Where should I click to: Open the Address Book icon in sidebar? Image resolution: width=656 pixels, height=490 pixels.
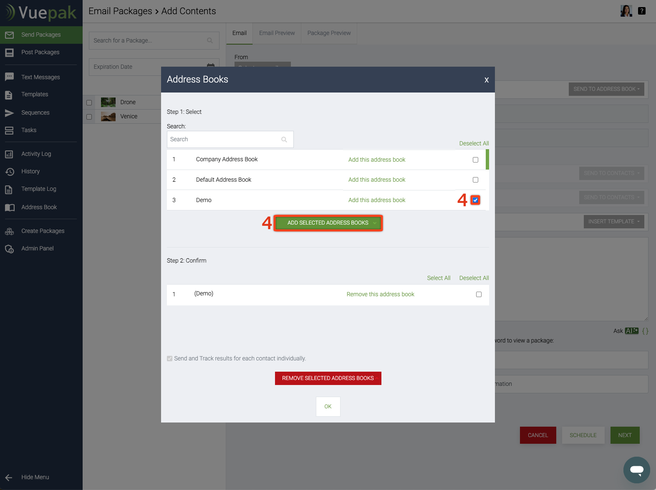point(9,207)
